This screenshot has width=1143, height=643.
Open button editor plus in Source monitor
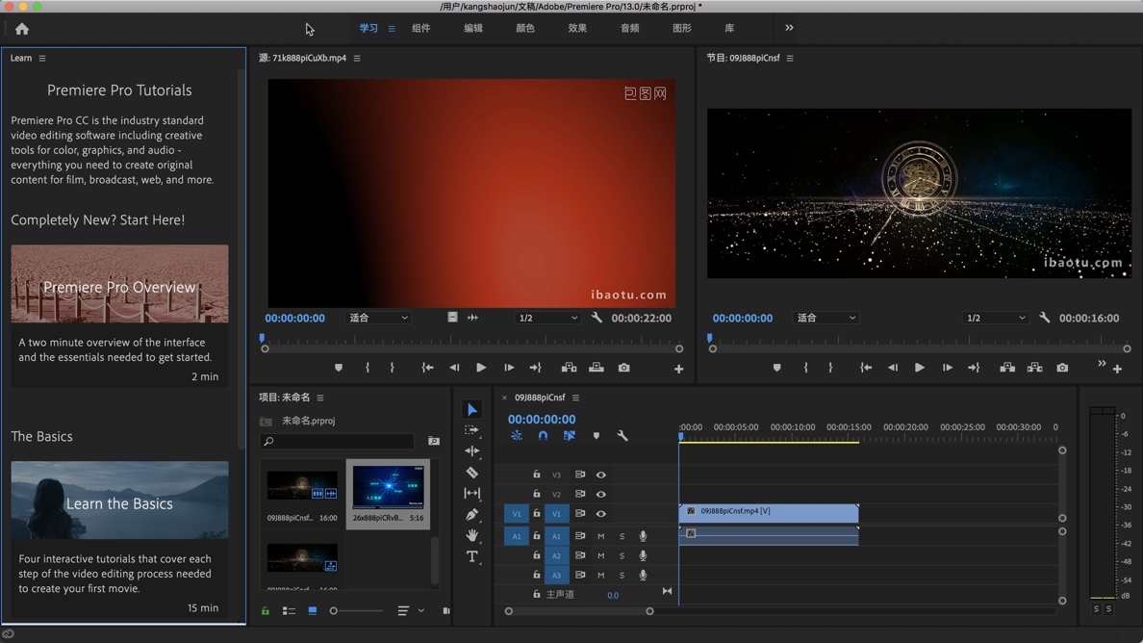[678, 369]
